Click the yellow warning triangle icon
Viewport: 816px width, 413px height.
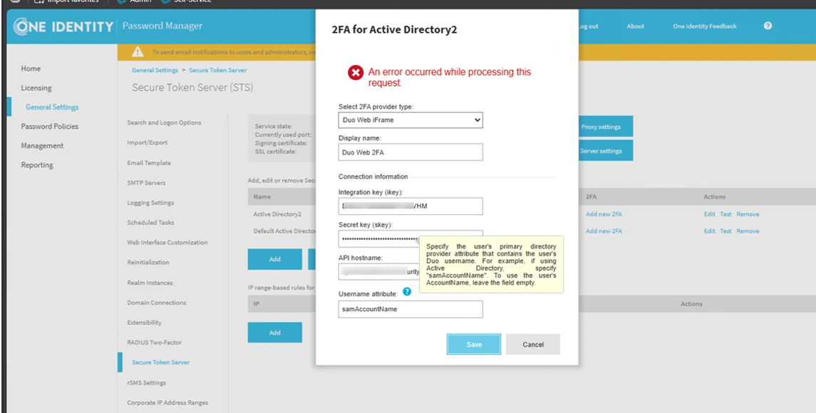pyautogui.click(x=138, y=52)
